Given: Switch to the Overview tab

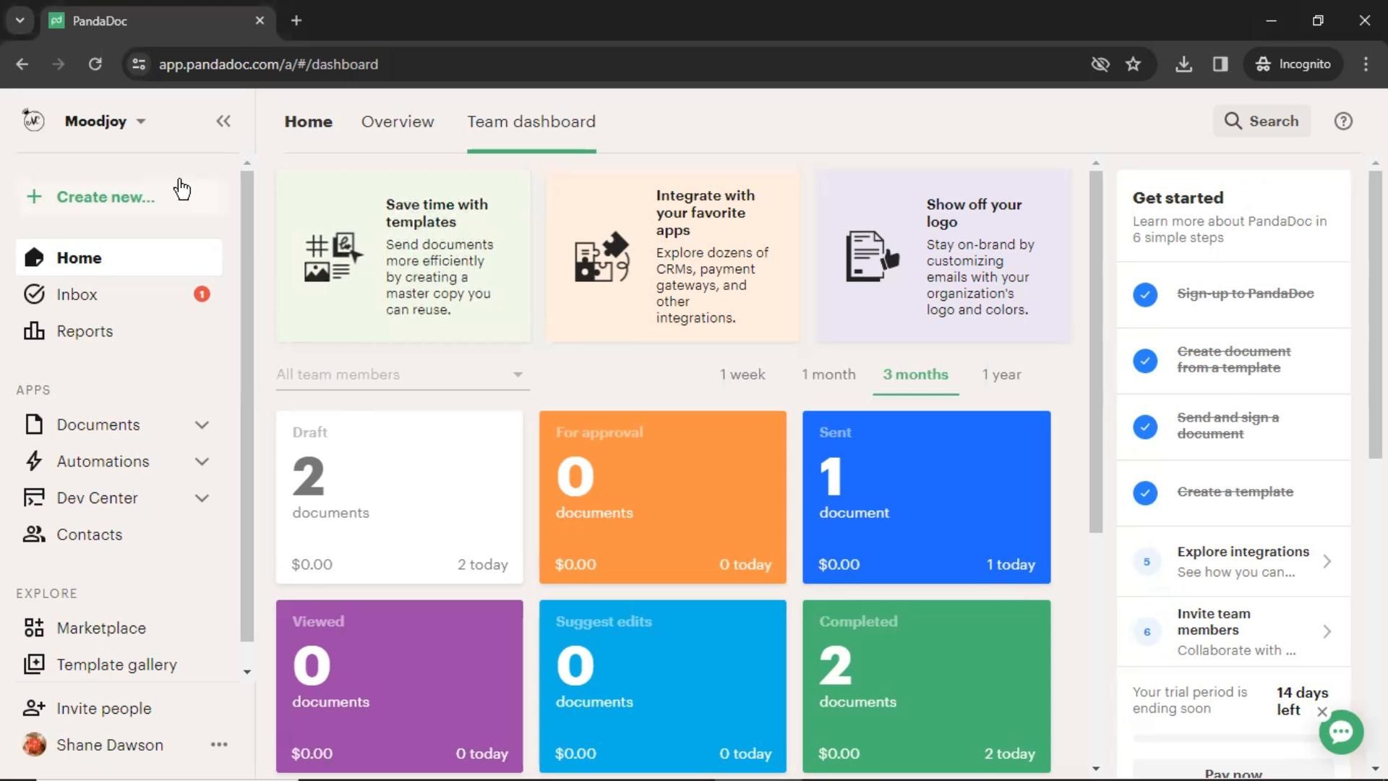Looking at the screenshot, I should [398, 121].
